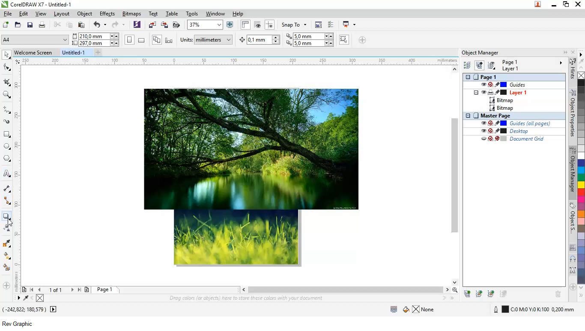The height and width of the screenshot is (331, 585).
Task: Choose the Zoom tool in the toolbox
Action: [6, 94]
